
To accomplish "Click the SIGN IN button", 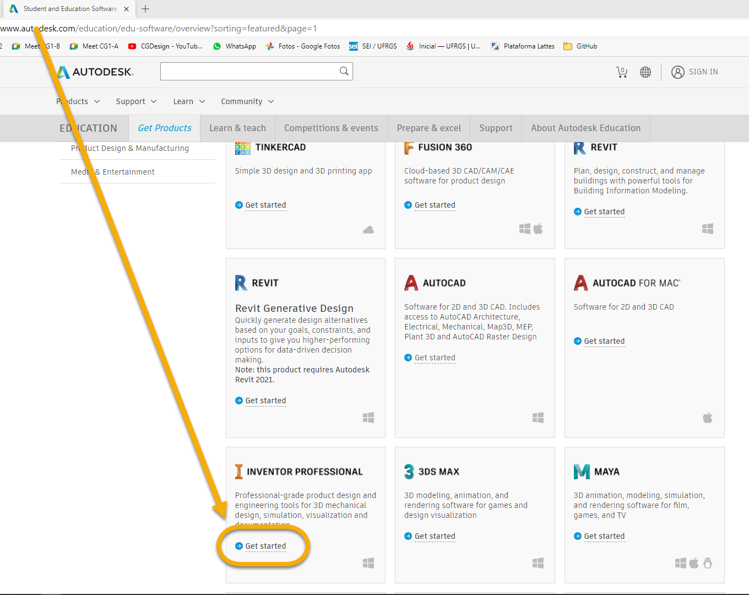I will (x=695, y=72).
